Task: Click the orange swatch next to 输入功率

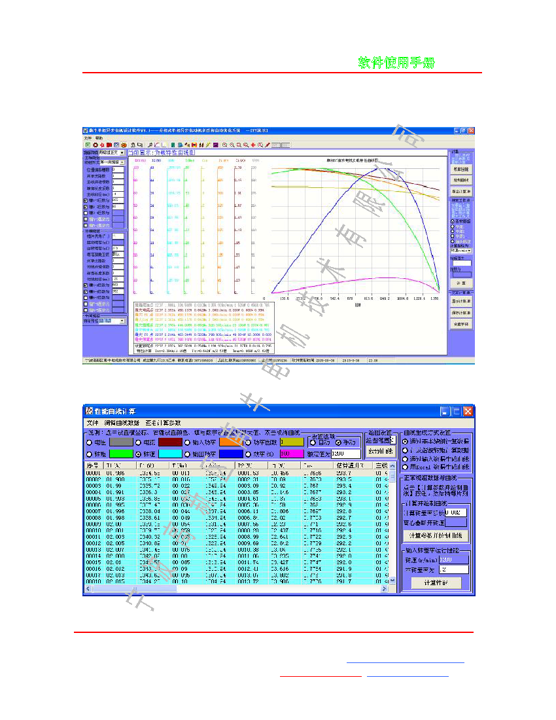Action: click(231, 442)
